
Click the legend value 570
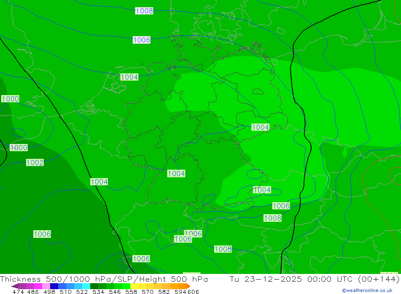click(147, 292)
